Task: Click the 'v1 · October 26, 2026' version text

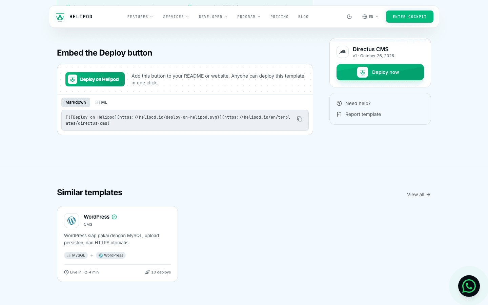Action: click(x=373, y=56)
